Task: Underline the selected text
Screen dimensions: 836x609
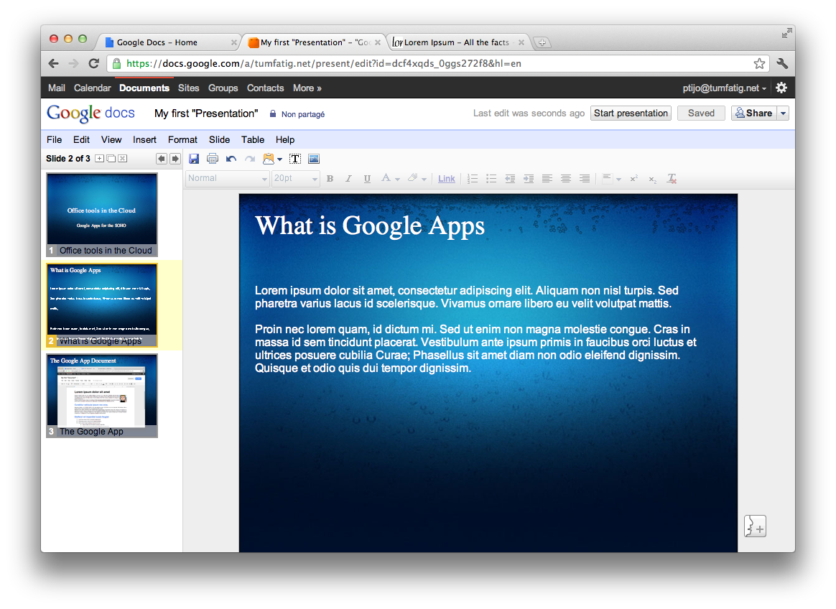Action: 367,179
